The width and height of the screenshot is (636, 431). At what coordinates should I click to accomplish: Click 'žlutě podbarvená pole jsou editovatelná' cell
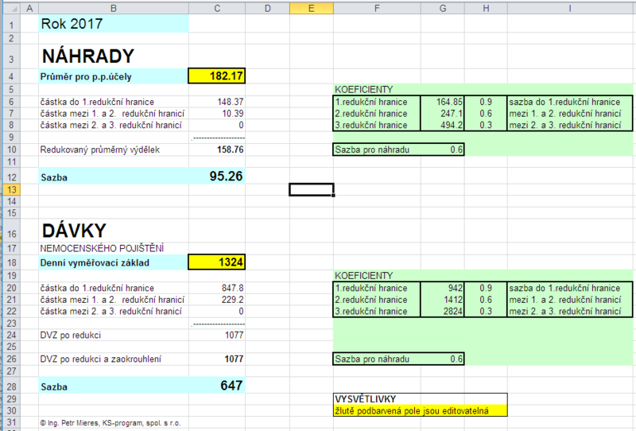(421, 410)
